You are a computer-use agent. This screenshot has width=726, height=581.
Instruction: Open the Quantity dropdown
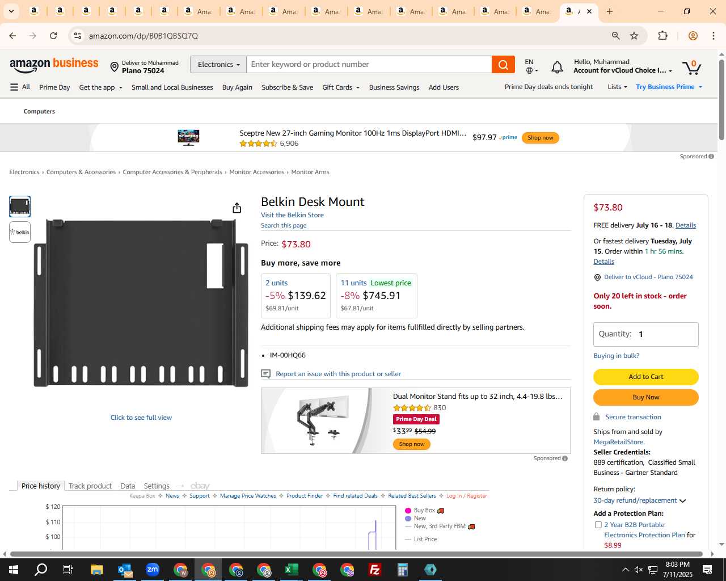click(645, 334)
